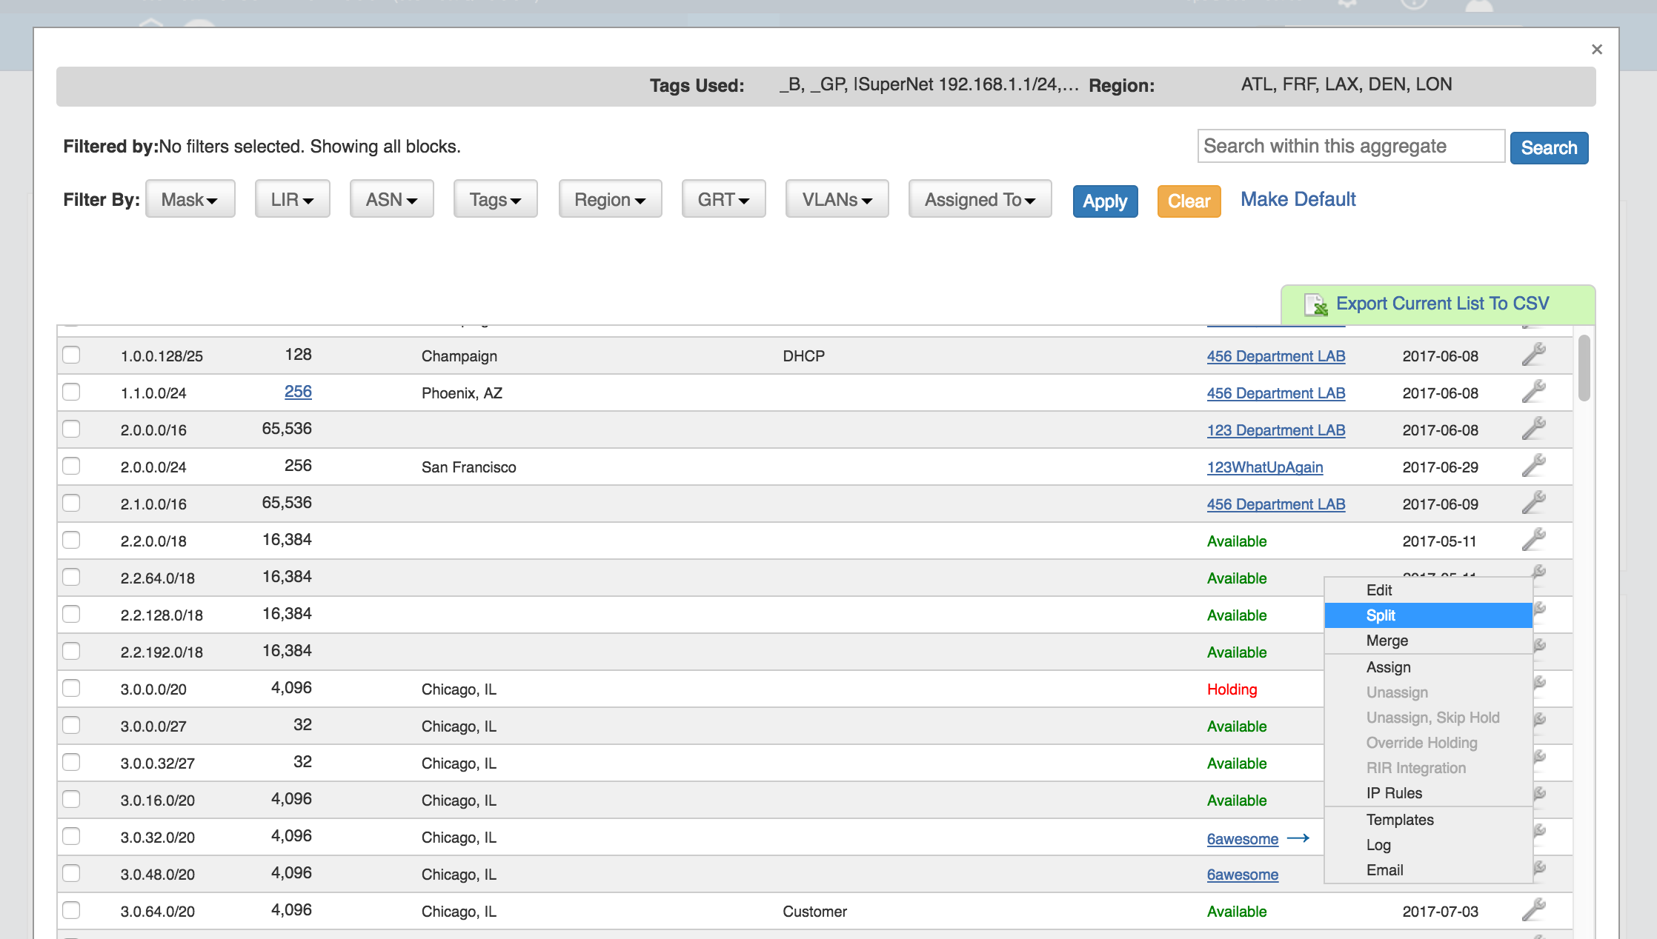Click wrench icon on 2.0.0.0/16 row
1657x939 pixels.
(1533, 429)
